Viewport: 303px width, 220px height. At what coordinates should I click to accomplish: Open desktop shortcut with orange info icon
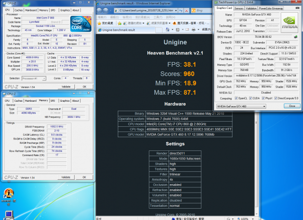tap(9, 194)
